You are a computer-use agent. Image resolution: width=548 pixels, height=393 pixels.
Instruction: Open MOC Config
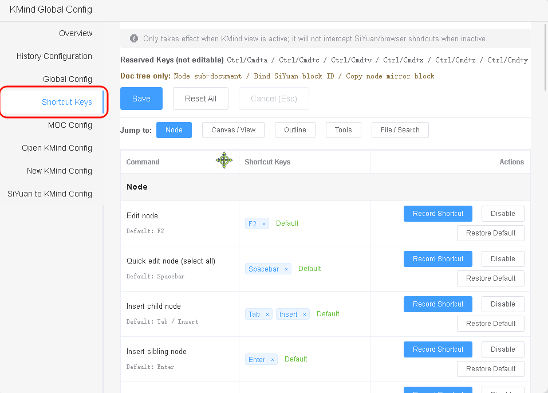[x=70, y=125]
